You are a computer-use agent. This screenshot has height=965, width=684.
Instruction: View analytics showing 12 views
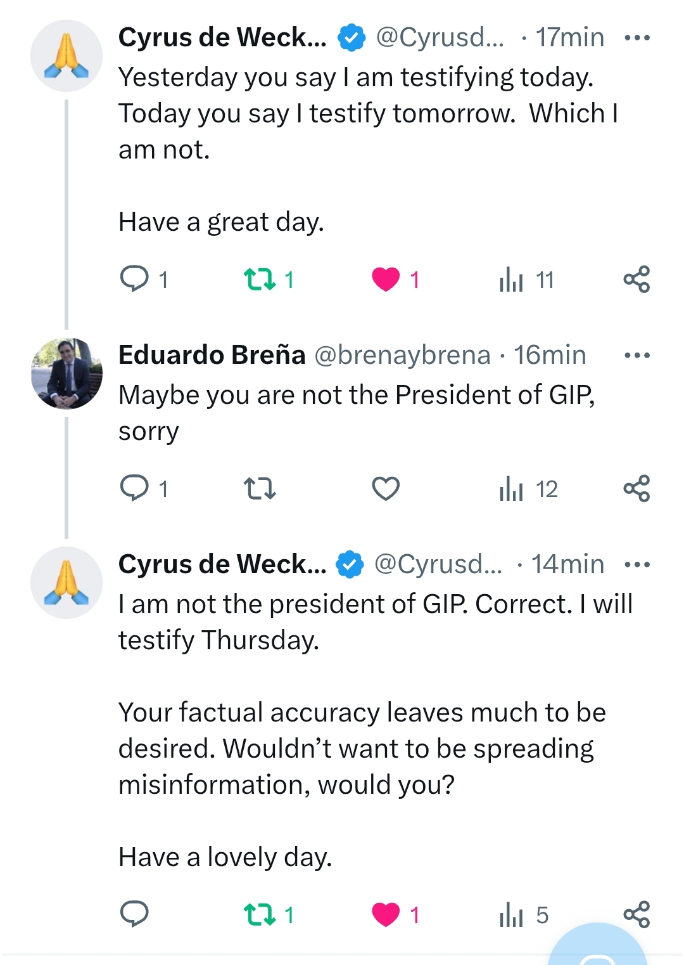(528, 488)
